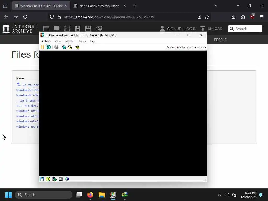Open File Explorer from the taskbar

pos(102,195)
